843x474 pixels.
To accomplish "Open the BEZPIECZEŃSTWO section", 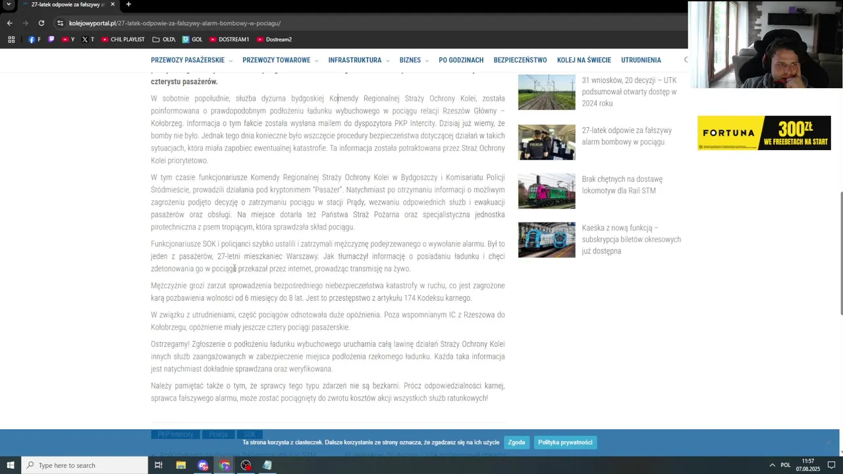I will click(520, 60).
